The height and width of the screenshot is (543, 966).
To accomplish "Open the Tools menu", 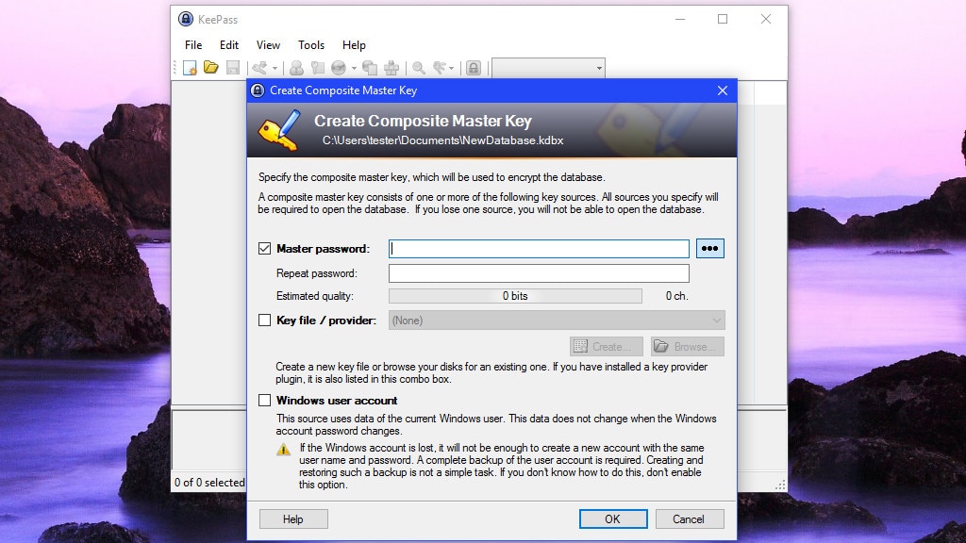I will tap(311, 45).
